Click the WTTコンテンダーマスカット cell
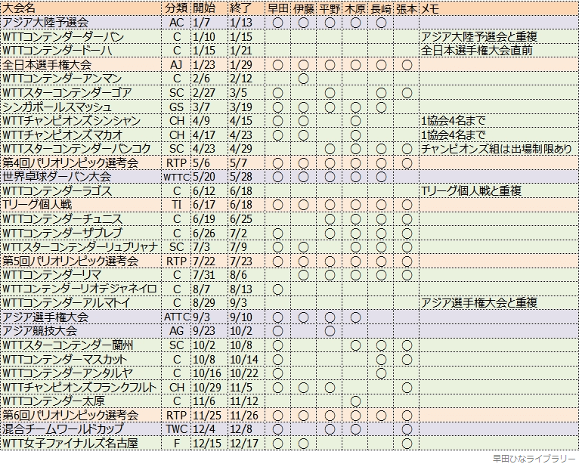This screenshot has width=579, height=464. [x=81, y=359]
